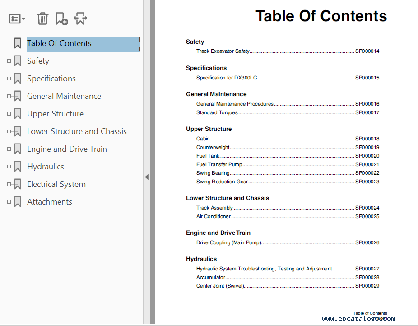This screenshot has width=418, height=326.
Task: Go to the Specifications bookmark
Action: pos(51,79)
